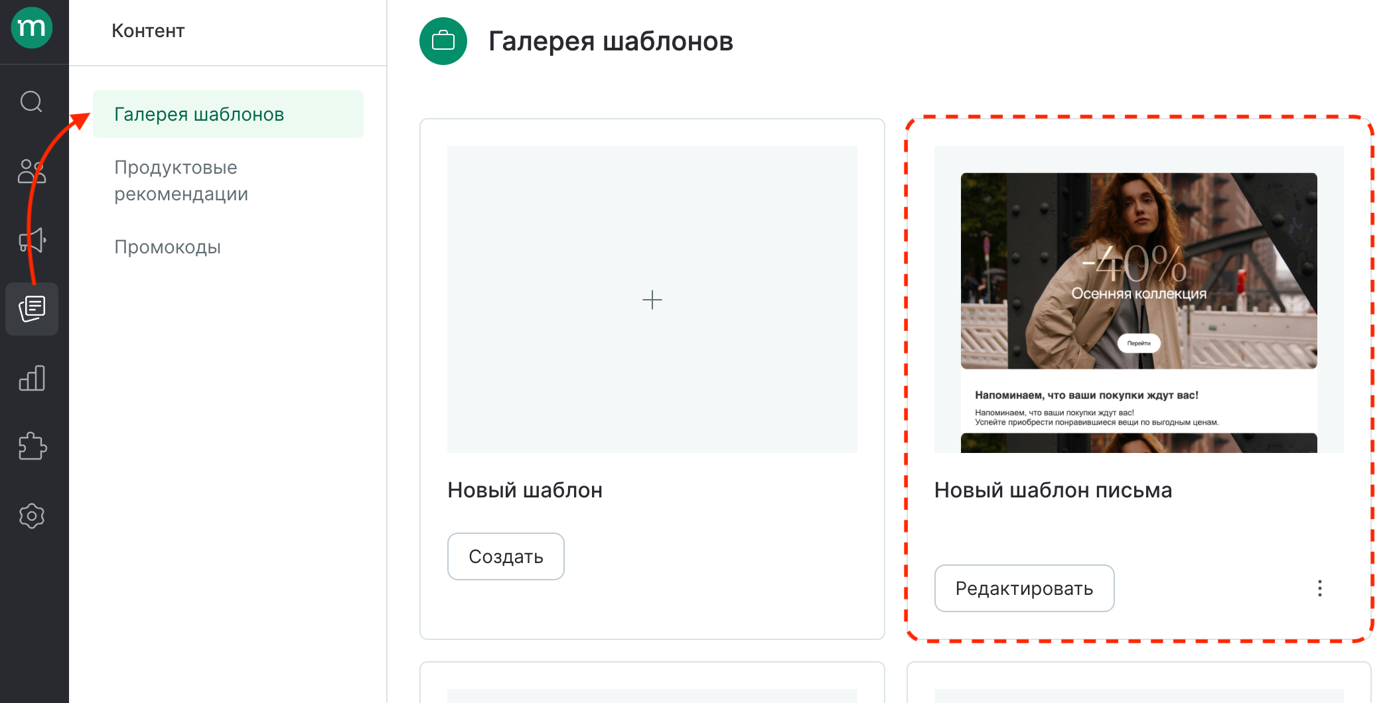Screen dimensions: 1391x703
Task: Click the 'Контент' panel heading
Action: [x=149, y=30]
